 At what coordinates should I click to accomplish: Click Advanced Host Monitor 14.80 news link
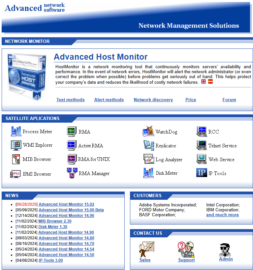click(66, 238)
